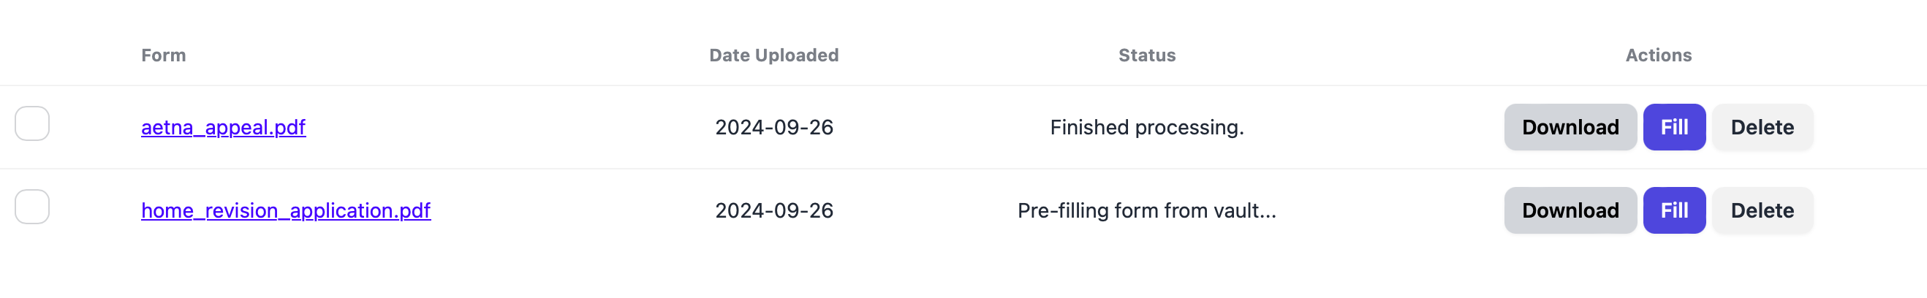Click the upload date of home_revision_application.pdf

[x=773, y=210]
